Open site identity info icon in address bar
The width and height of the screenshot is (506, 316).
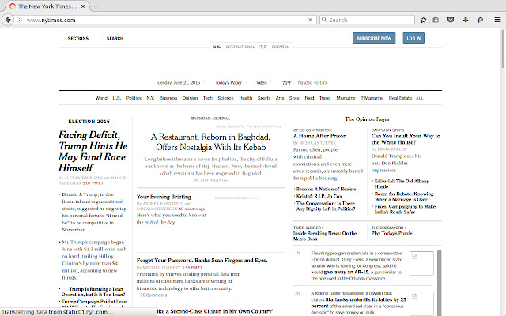pyautogui.click(x=19, y=20)
